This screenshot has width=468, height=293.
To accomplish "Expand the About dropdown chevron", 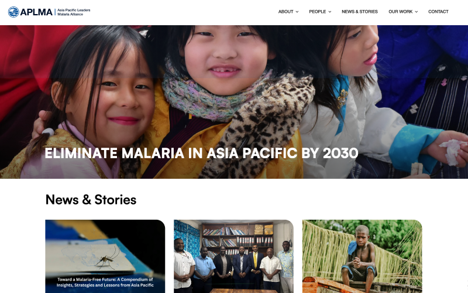I will (297, 12).
